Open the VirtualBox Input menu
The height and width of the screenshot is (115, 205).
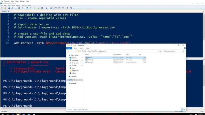pos(17,1)
